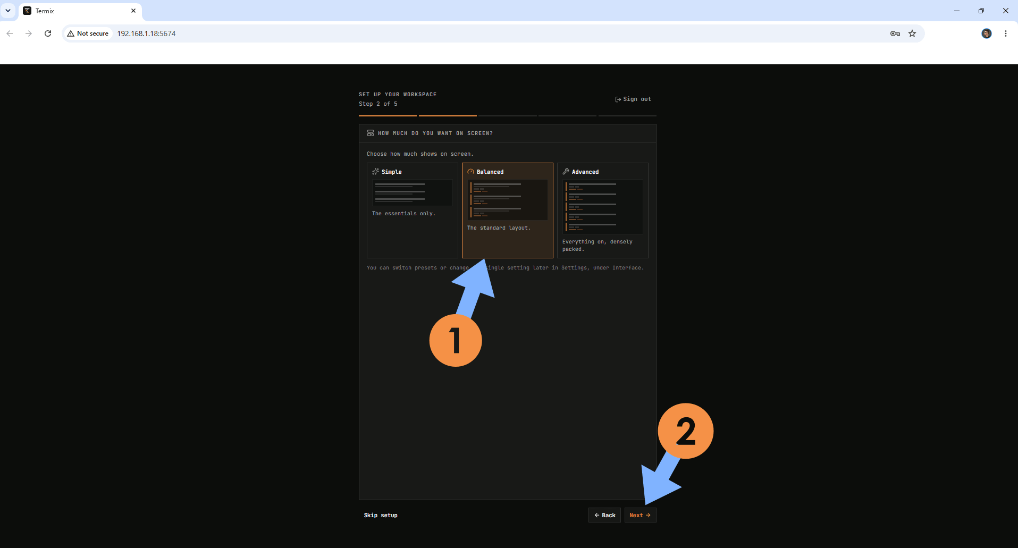This screenshot has width=1018, height=548.
Task: Bookmark this page with the star icon
Action: [912, 33]
